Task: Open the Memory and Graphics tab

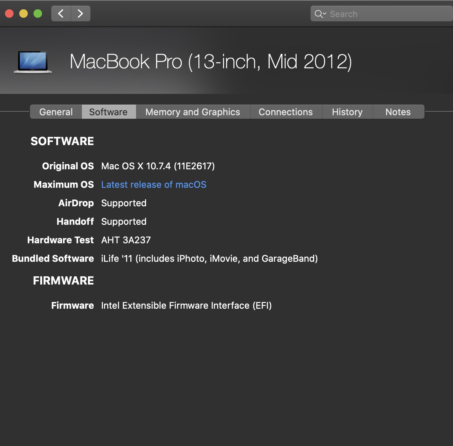Action: point(193,112)
